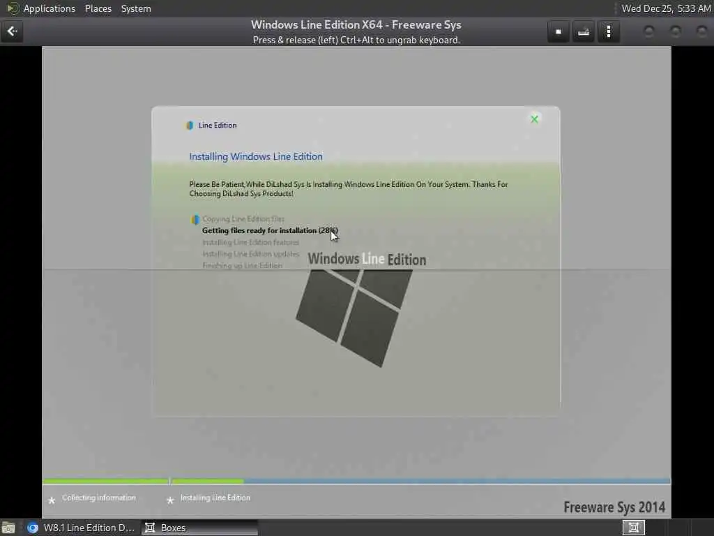Go back with the Boxes back arrow
This screenshot has height=536, width=714.
[x=12, y=31]
